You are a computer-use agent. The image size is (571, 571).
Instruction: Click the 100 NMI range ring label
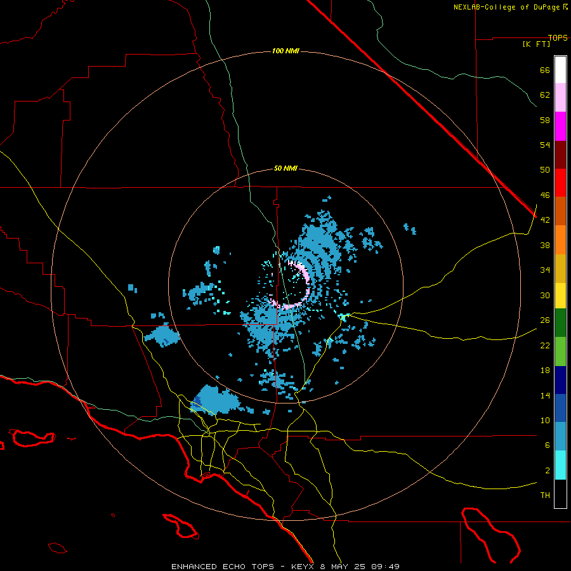click(285, 51)
